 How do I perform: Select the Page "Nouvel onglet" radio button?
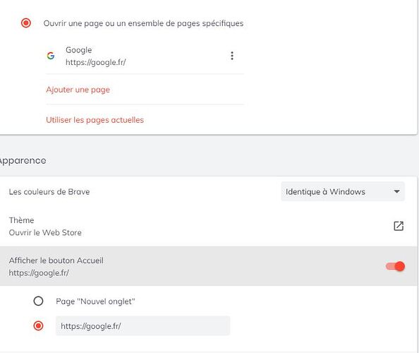pyautogui.click(x=38, y=301)
